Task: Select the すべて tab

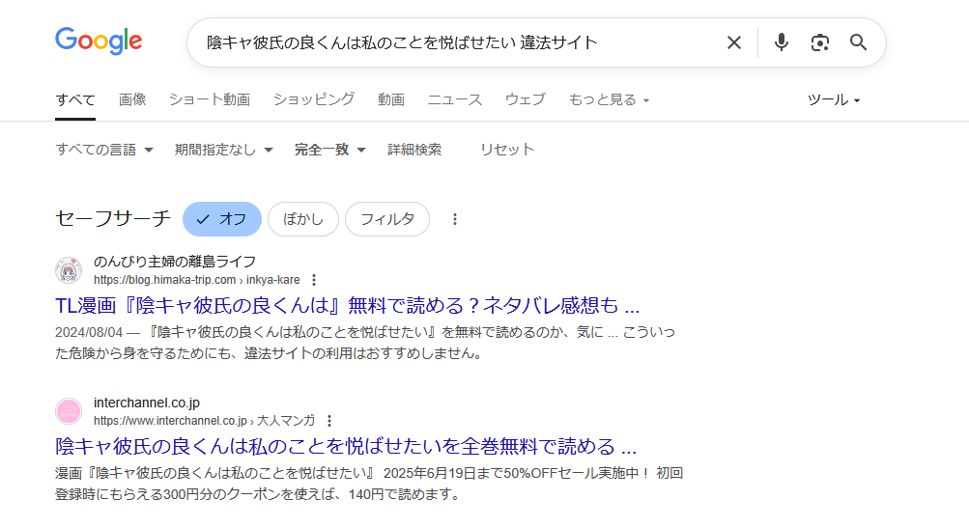Action: coord(75,99)
